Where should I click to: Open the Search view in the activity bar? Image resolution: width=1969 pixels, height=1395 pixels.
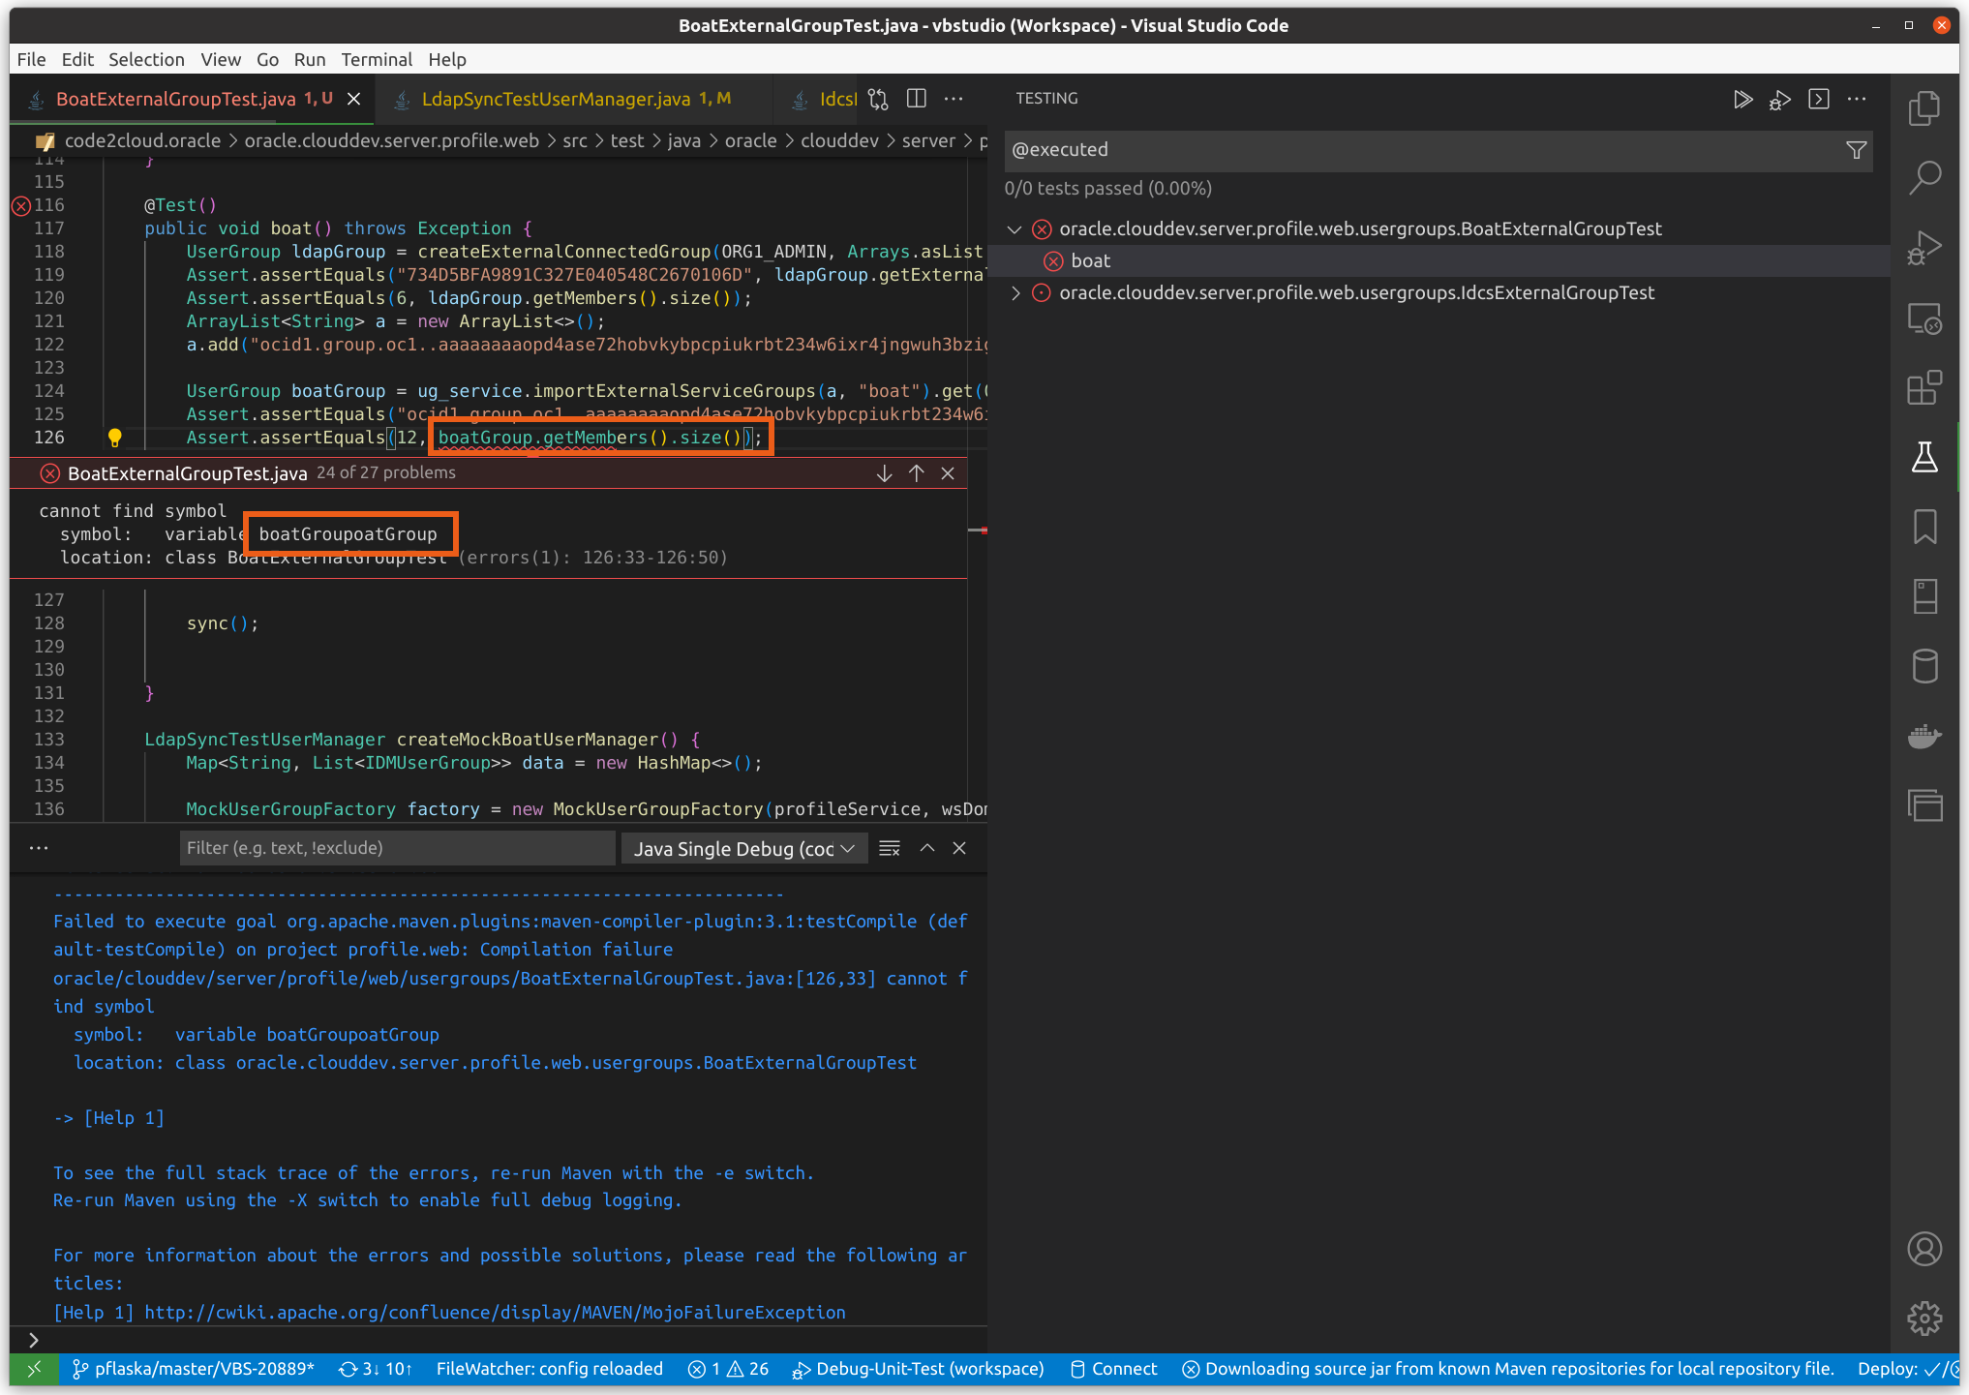coord(1925,178)
